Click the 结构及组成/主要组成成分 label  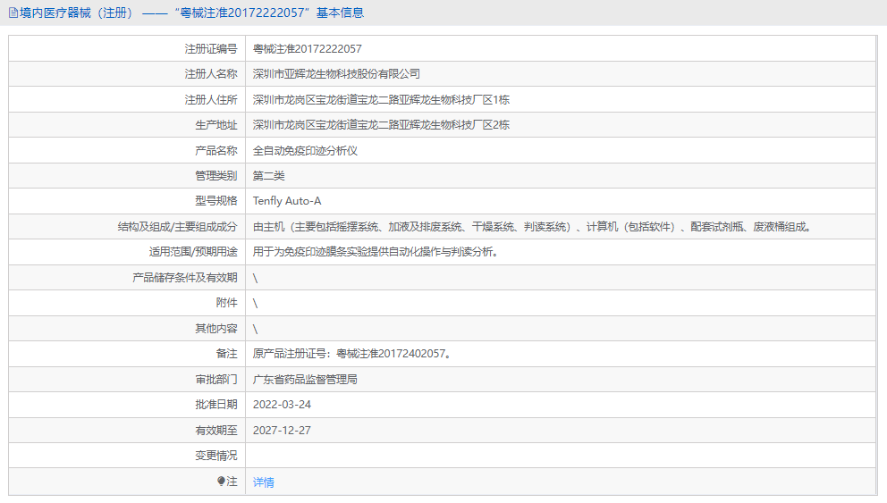pyautogui.click(x=178, y=227)
